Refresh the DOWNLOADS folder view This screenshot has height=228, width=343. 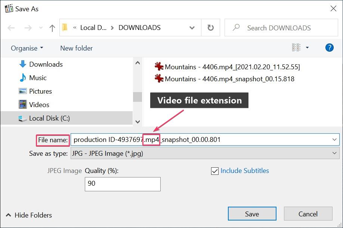point(211,27)
